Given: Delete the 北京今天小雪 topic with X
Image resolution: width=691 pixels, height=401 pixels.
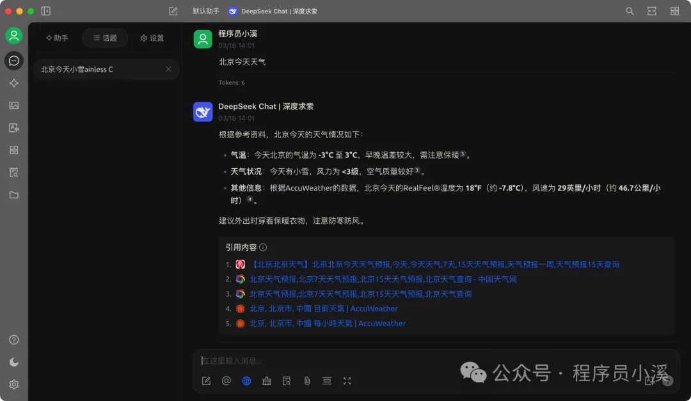Looking at the screenshot, I should pyautogui.click(x=168, y=69).
